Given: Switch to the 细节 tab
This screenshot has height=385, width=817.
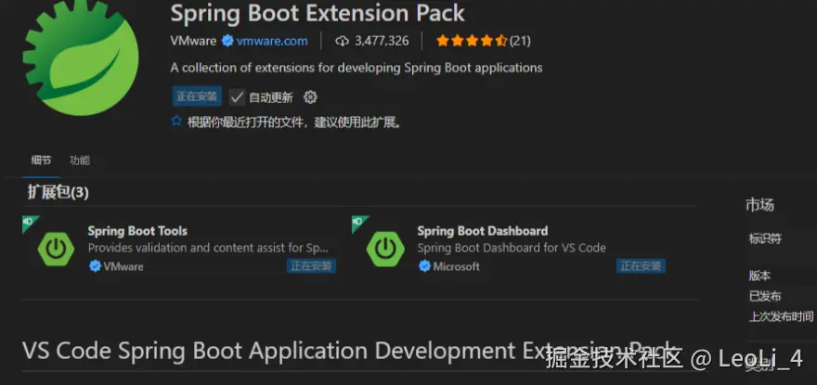Looking at the screenshot, I should coord(41,160).
